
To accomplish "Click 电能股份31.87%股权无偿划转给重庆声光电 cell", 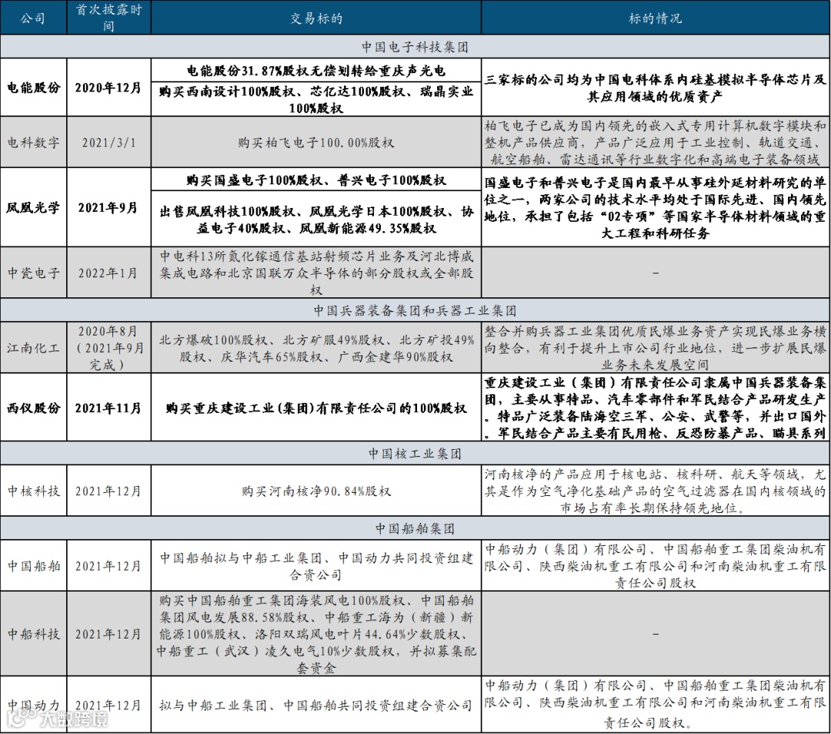I will pos(316,71).
